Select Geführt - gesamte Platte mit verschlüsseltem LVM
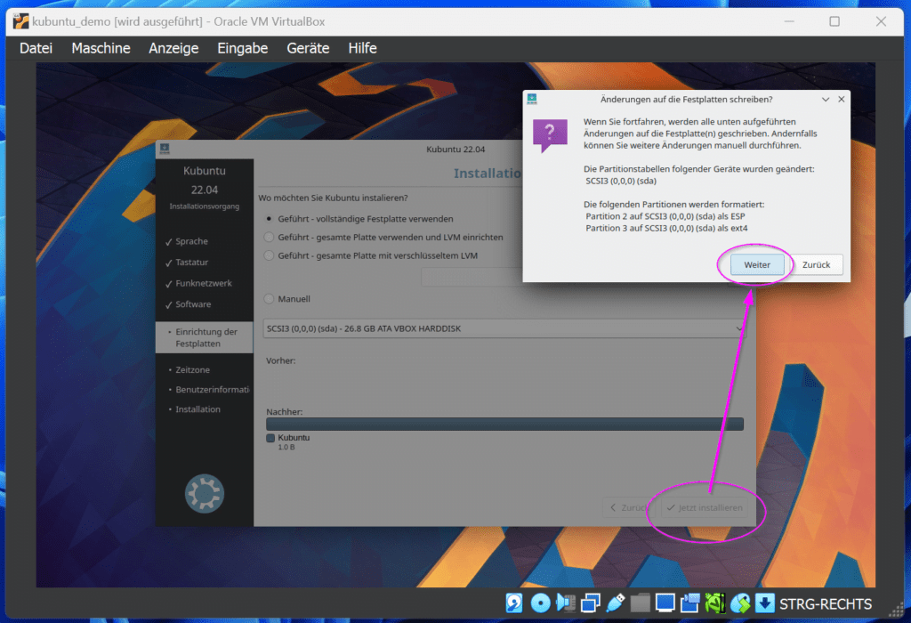This screenshot has height=623, width=911. click(371, 255)
